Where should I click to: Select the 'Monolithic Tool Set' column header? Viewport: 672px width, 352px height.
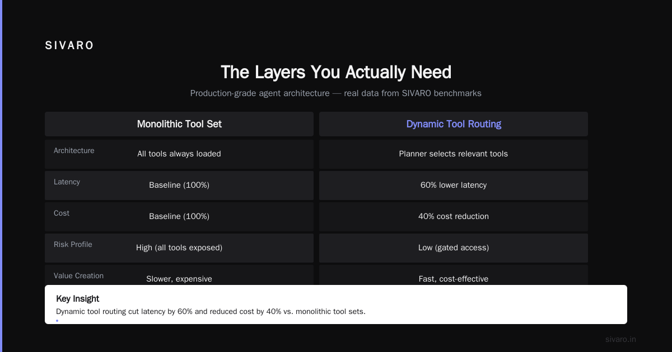179,124
